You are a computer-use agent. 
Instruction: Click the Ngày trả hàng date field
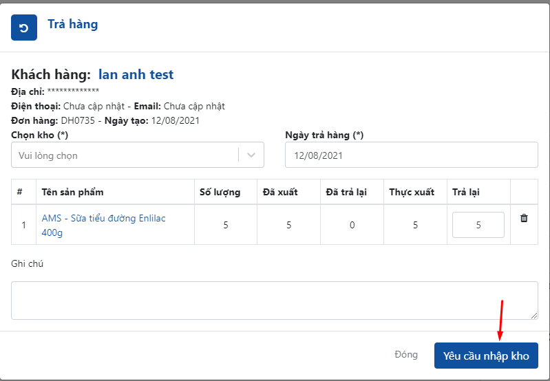click(x=411, y=155)
